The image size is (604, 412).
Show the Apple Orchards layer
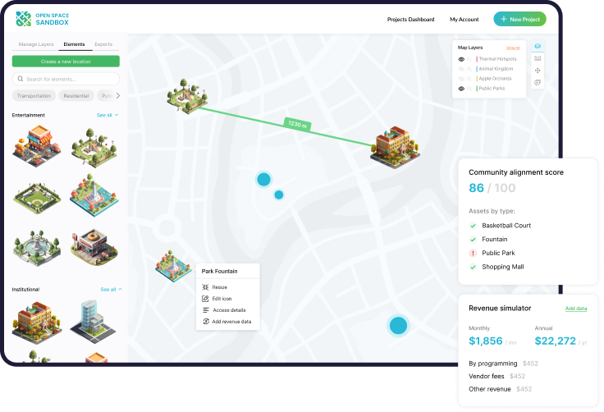click(x=461, y=79)
